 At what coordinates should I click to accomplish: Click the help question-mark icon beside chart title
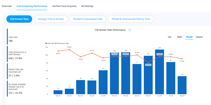[x=130, y=30]
